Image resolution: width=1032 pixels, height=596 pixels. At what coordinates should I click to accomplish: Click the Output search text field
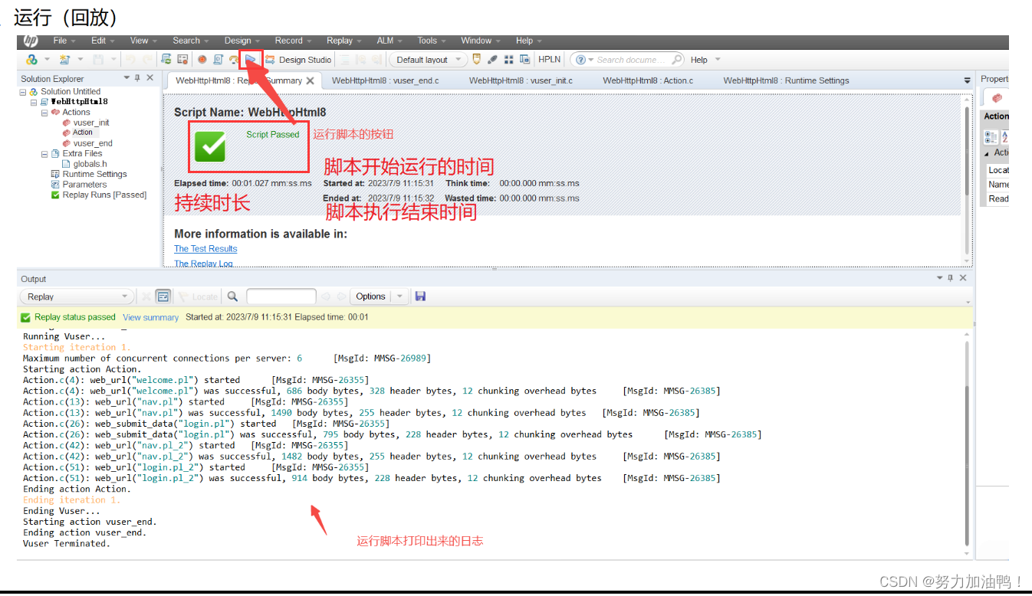pyautogui.click(x=281, y=296)
